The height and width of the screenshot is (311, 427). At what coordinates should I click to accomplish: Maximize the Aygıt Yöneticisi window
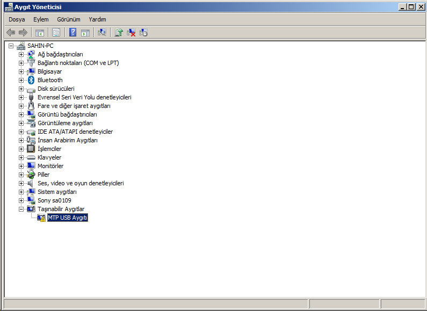pos(411,7)
